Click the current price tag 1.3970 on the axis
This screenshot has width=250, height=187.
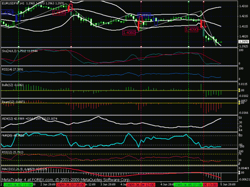point(244,42)
